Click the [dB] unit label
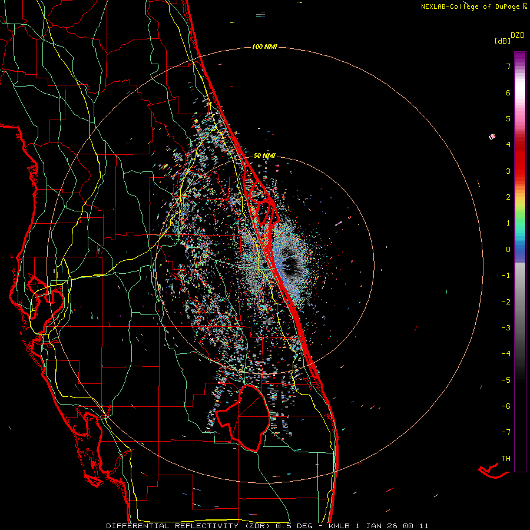This screenshot has height=530, width=530. [x=503, y=41]
